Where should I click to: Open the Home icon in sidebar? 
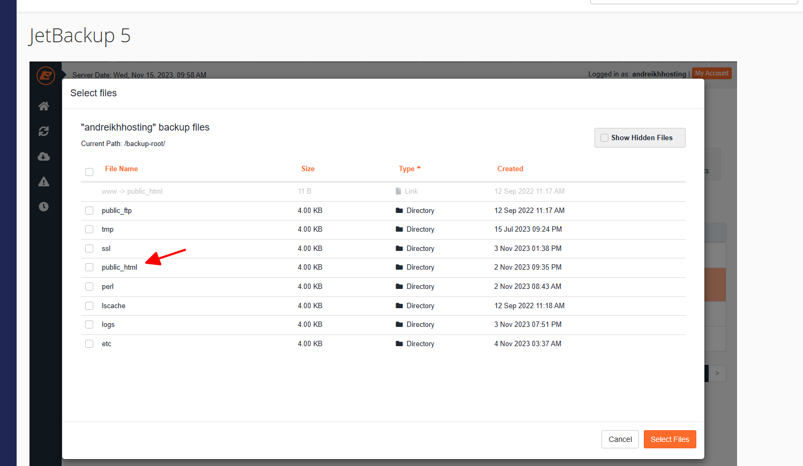pyautogui.click(x=44, y=106)
